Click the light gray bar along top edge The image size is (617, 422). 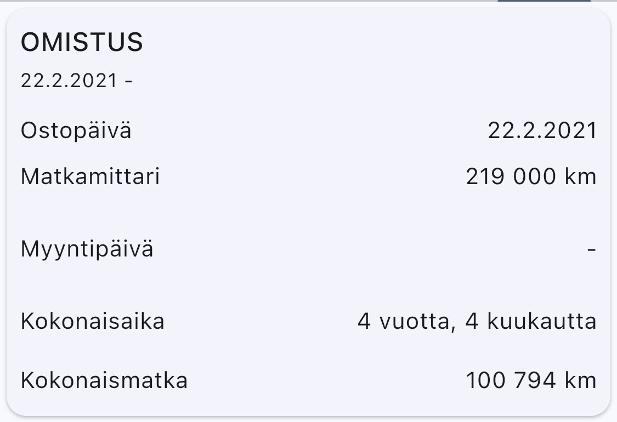tap(248, 1)
